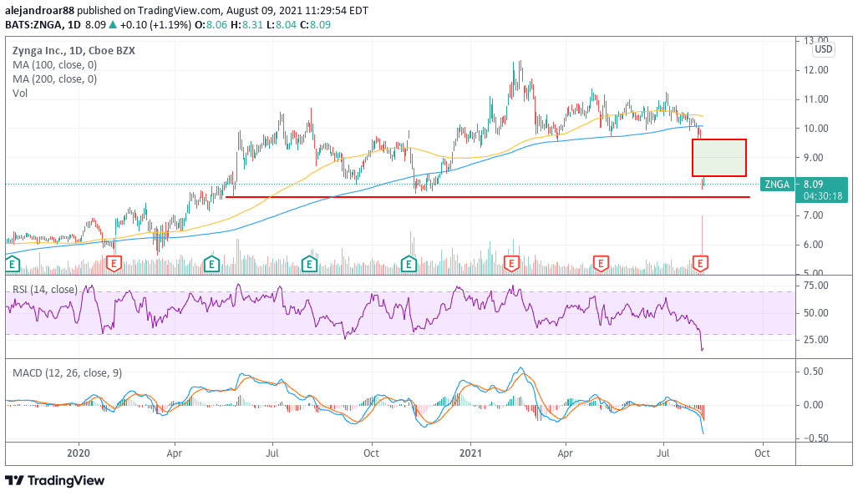Image resolution: width=858 pixels, height=496 pixels.
Task: Click the 11.00 price axis label
Action: pos(816,99)
